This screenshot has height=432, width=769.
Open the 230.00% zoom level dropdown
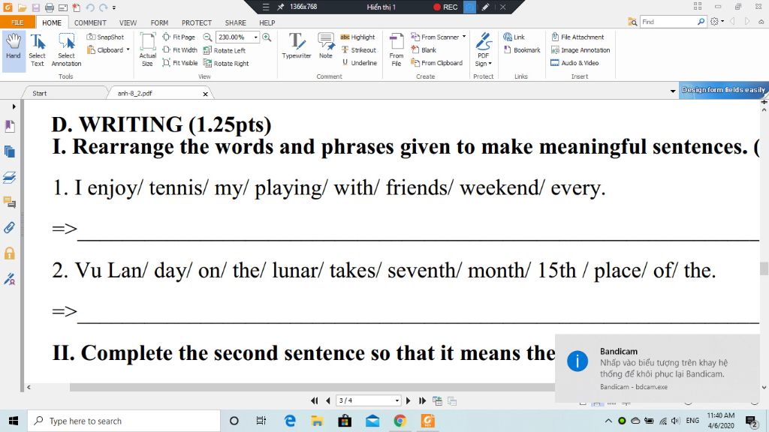point(255,37)
